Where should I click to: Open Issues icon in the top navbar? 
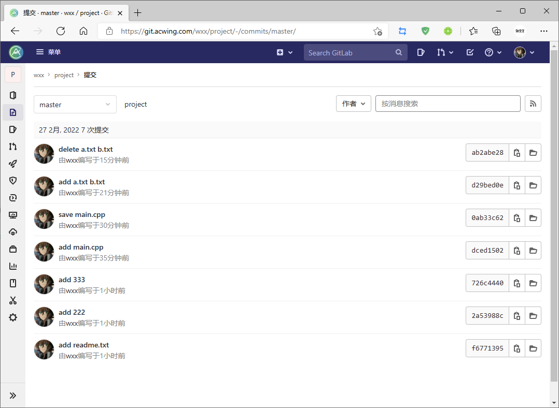click(421, 52)
